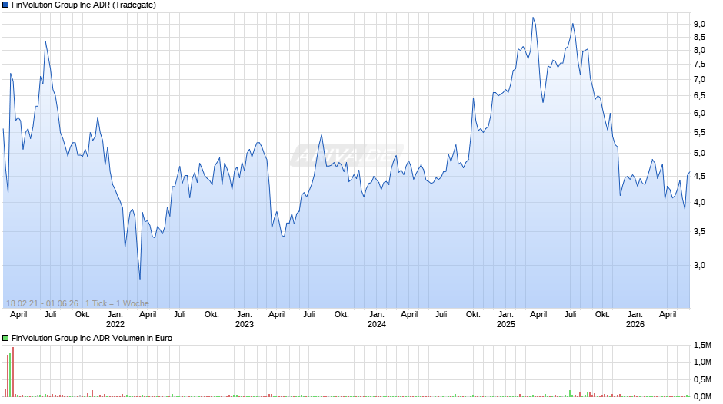723x404 pixels.
Task: Click the 8,0 price axis label
Action: click(699, 51)
